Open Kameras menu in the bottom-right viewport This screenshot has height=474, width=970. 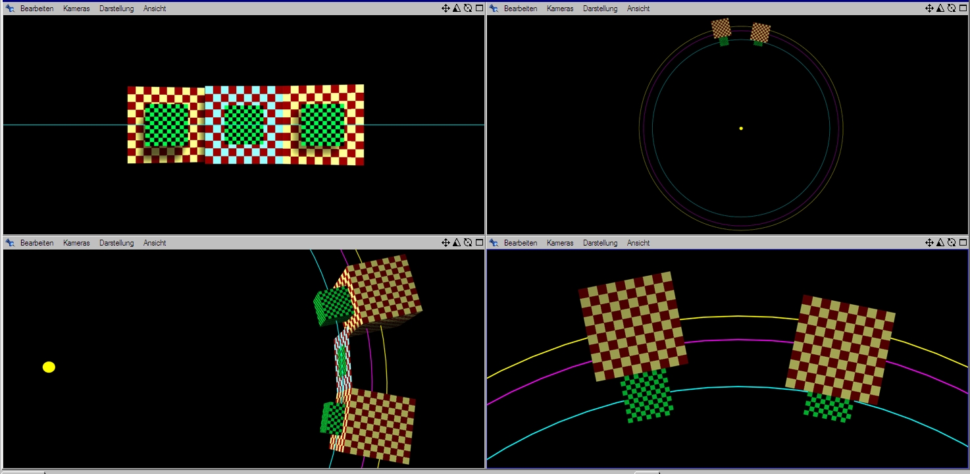(x=560, y=243)
